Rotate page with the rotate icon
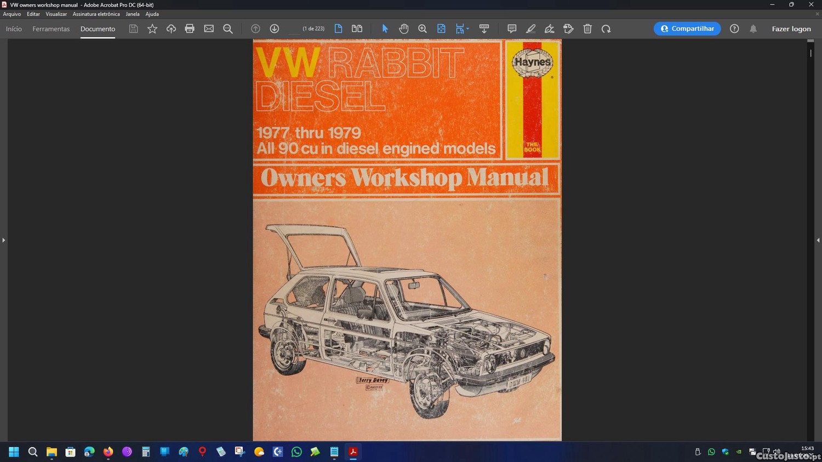The height and width of the screenshot is (462, 822). coord(606,28)
